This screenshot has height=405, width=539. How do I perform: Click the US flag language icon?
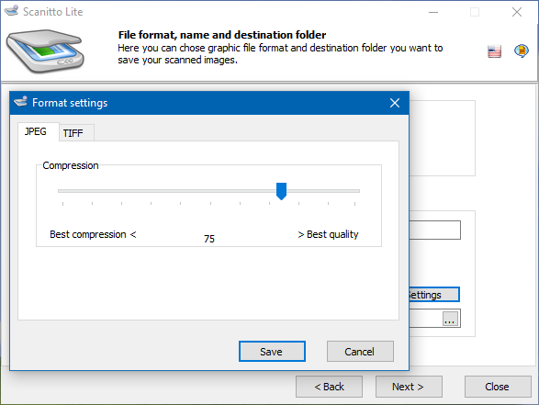494,51
